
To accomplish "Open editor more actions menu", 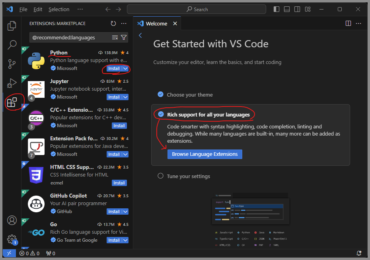I will 358,23.
